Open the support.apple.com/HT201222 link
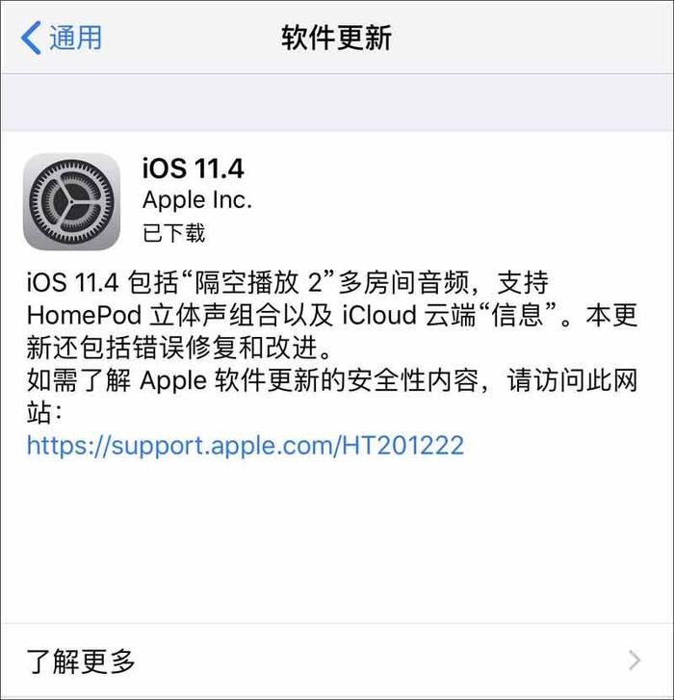Viewport: 674px width, 700px height. 246,445
